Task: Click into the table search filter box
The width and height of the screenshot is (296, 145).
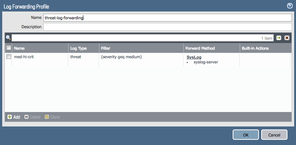Action: pyautogui.click(x=143, y=38)
